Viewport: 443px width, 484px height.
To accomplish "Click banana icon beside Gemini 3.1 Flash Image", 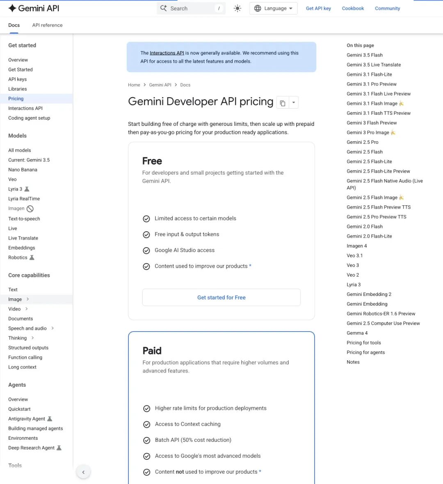I will point(401,103).
